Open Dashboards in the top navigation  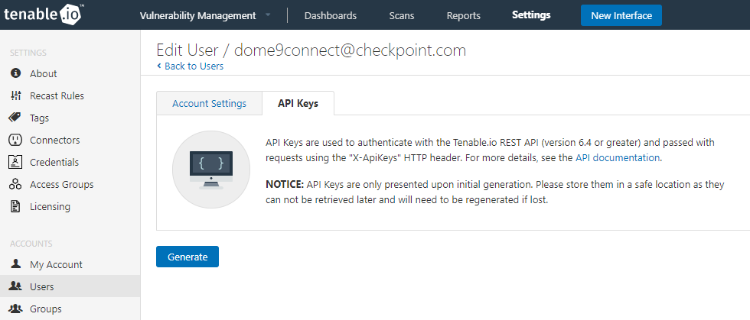(331, 15)
